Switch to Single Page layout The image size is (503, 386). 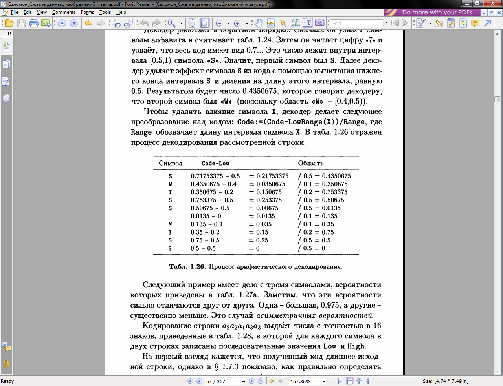[x=340, y=381]
